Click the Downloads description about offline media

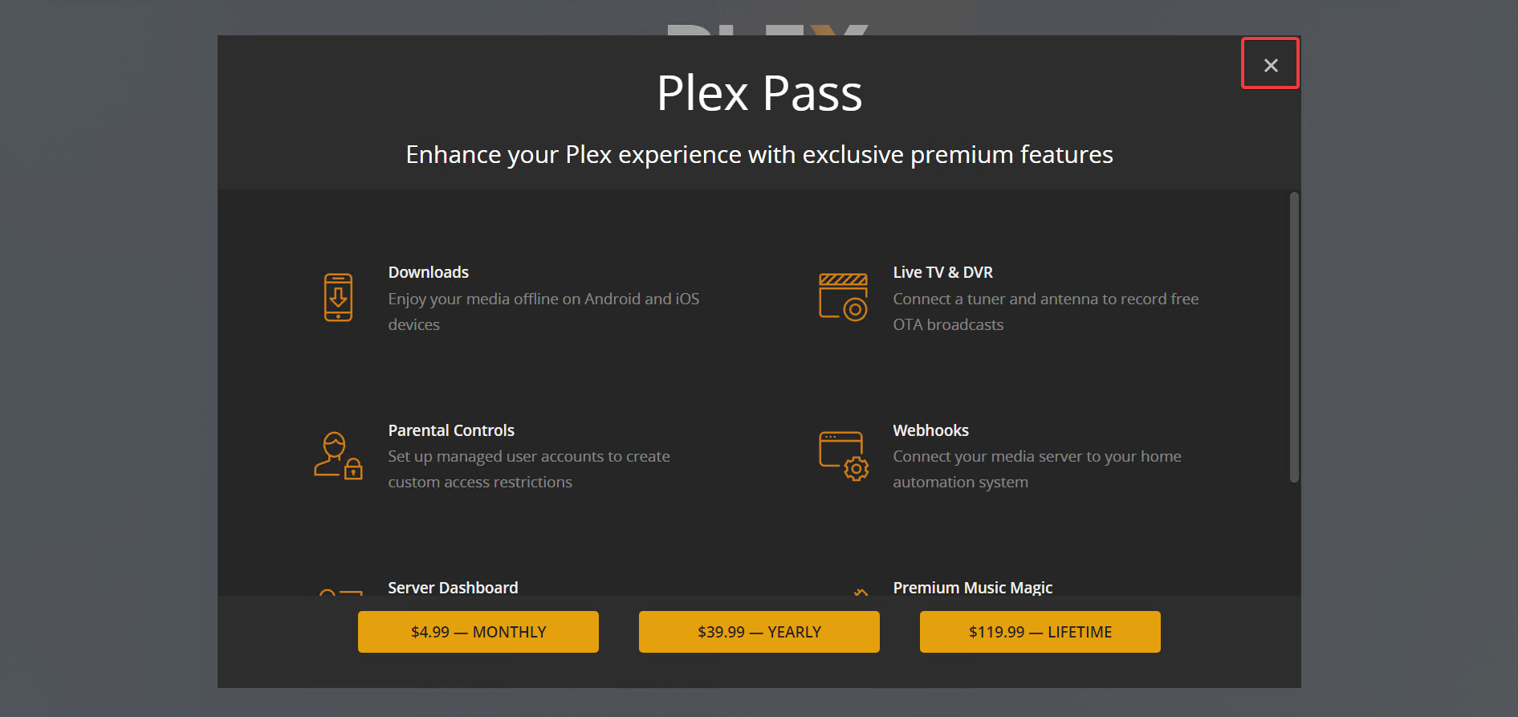(x=543, y=312)
